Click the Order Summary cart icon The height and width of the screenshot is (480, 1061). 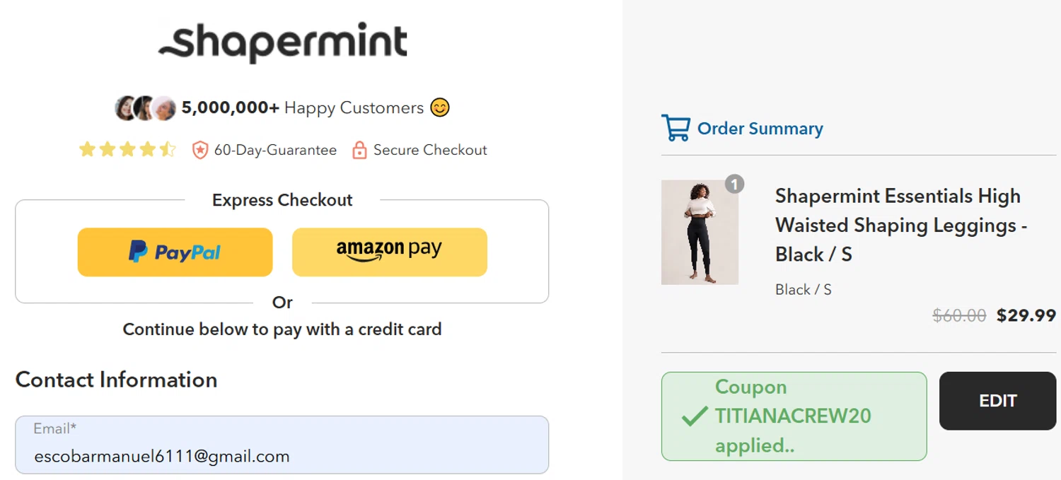[x=676, y=128]
